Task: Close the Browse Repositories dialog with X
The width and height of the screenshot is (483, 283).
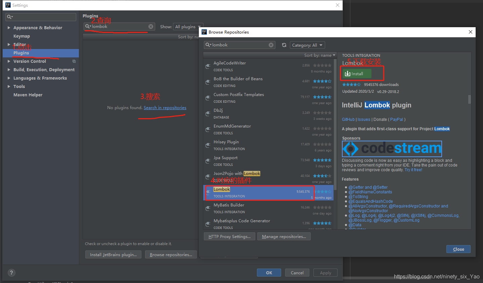Action: coord(471,32)
